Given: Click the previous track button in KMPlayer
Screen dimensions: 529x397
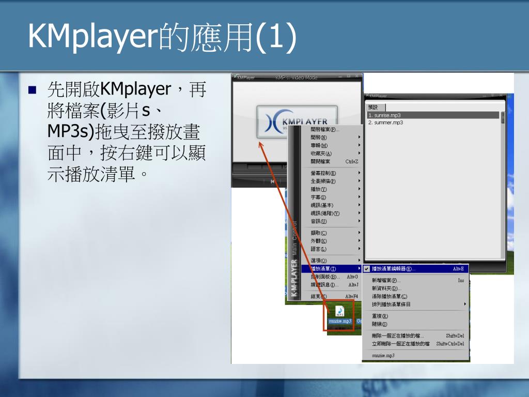Looking at the screenshot, I should point(272,181).
